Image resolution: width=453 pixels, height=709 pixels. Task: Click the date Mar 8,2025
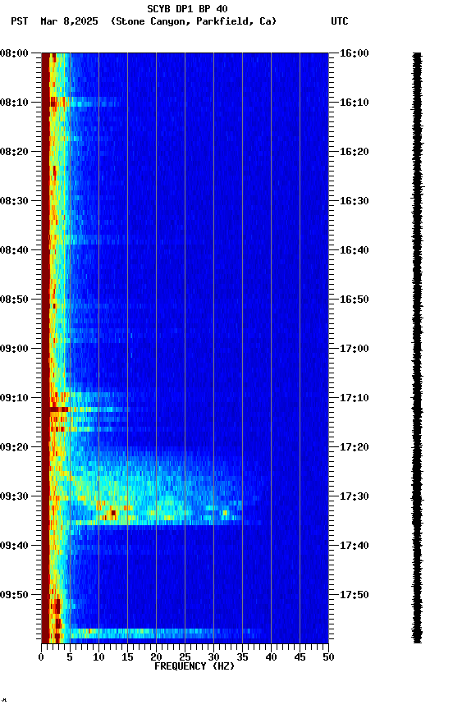pyautogui.click(x=69, y=21)
